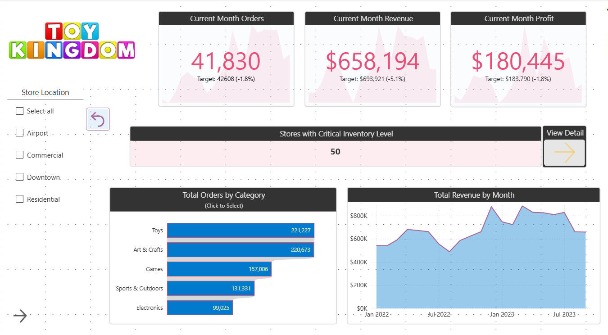
Task: Click the Electronics category bar
Action: (x=200, y=308)
